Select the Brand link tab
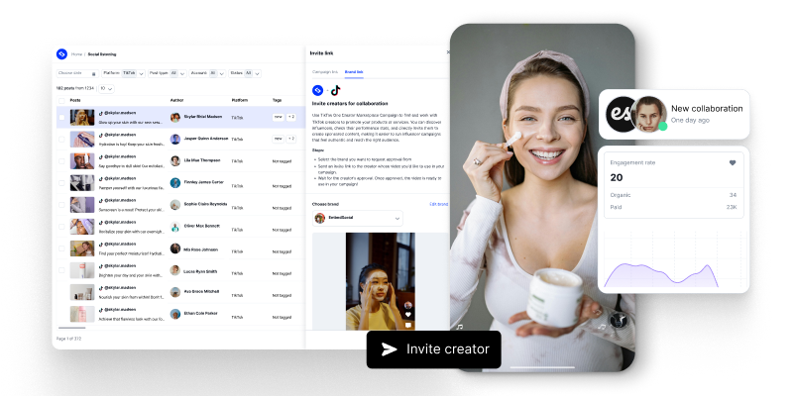The width and height of the screenshot is (794, 396). [354, 72]
